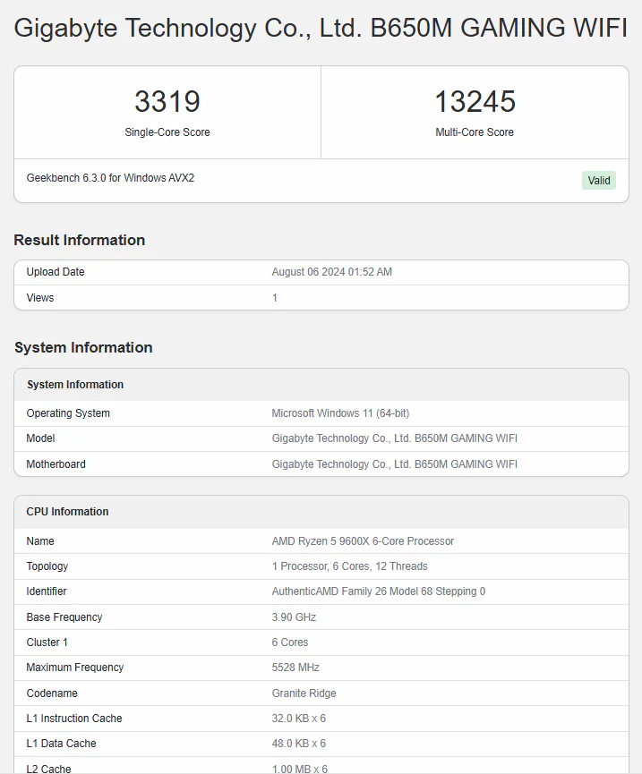Click the multi-core score 13245

[475, 101]
